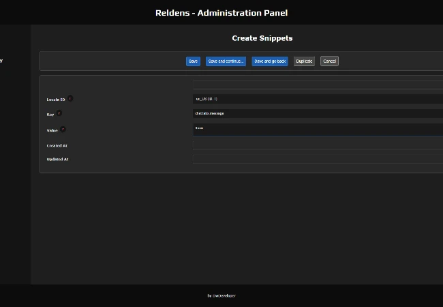Click the Locale ID label
443x307 pixels.
click(x=56, y=100)
